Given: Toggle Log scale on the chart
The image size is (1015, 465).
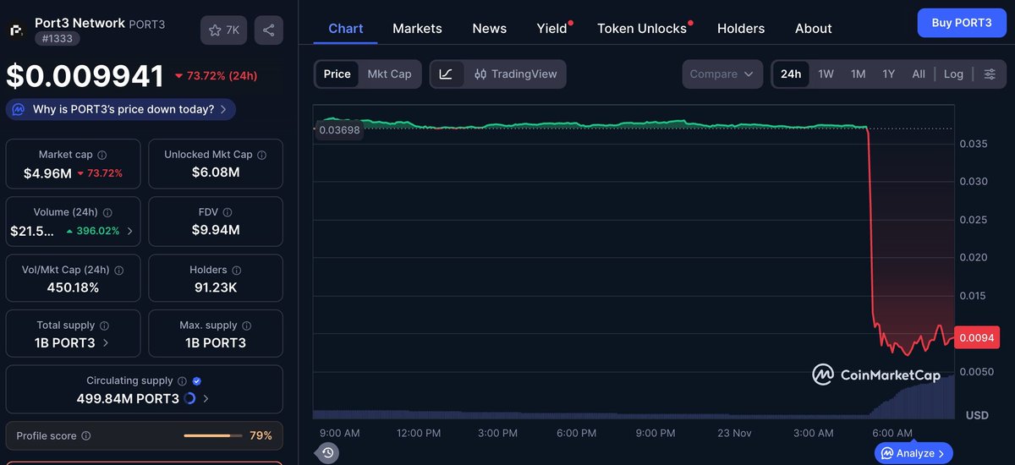Looking at the screenshot, I should pos(953,74).
